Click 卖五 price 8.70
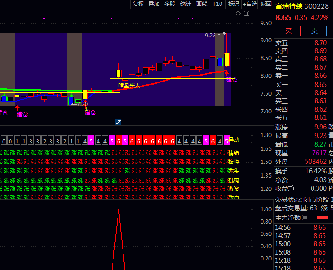 pos(320,43)
